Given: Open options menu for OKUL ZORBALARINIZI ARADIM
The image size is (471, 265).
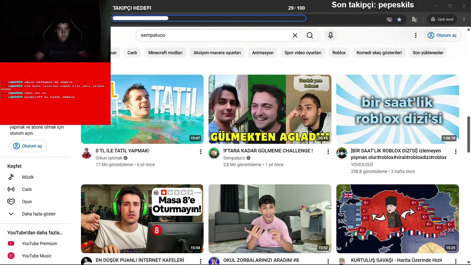Looking at the screenshot, I should 328,261.
